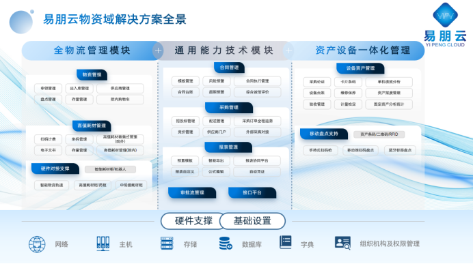The image size is (473, 264).
Task: Click the 采购订单全程追溯 box
Action: pos(257,121)
